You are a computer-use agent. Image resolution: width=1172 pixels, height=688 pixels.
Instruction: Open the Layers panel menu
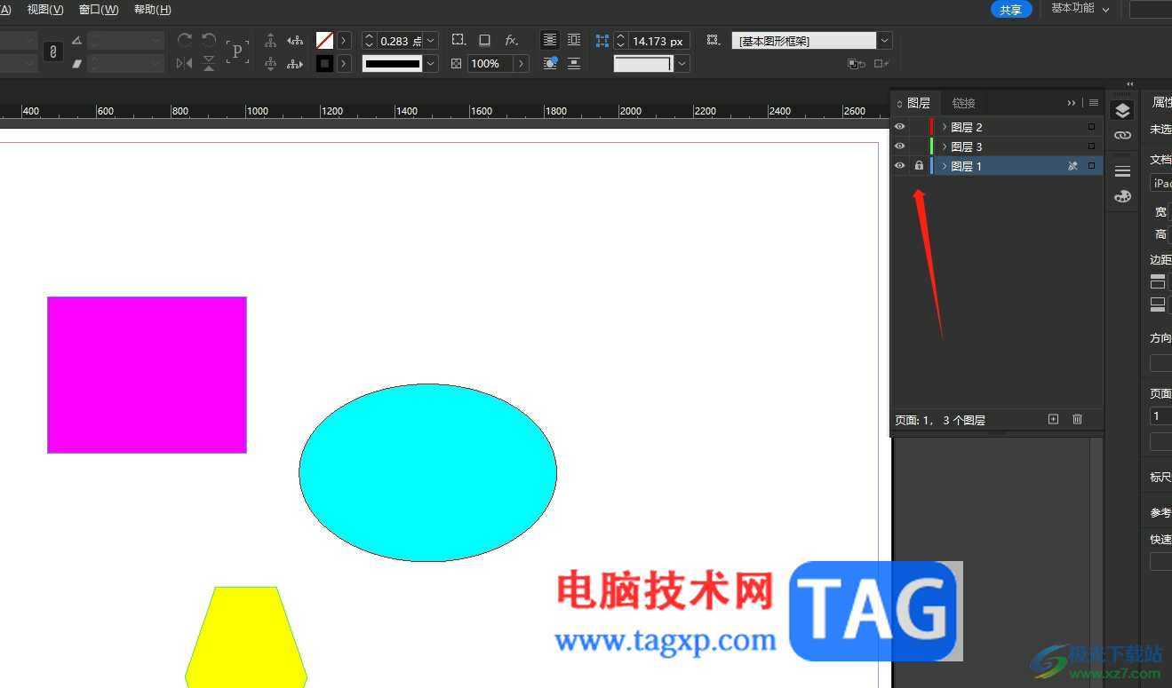1094,103
